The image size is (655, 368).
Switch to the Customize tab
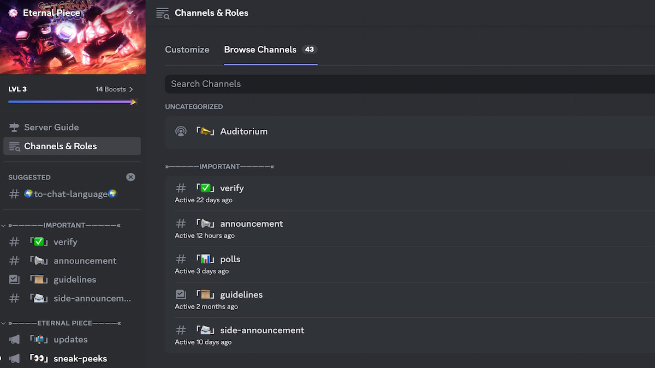pyautogui.click(x=187, y=50)
